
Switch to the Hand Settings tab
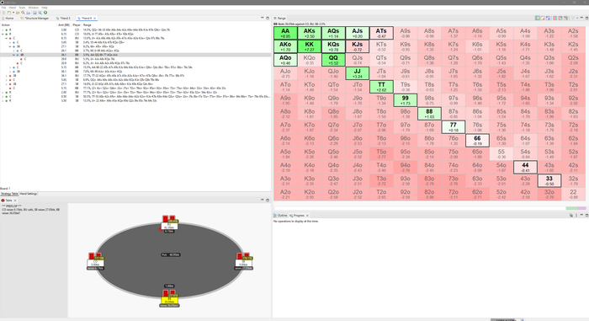click(x=28, y=194)
